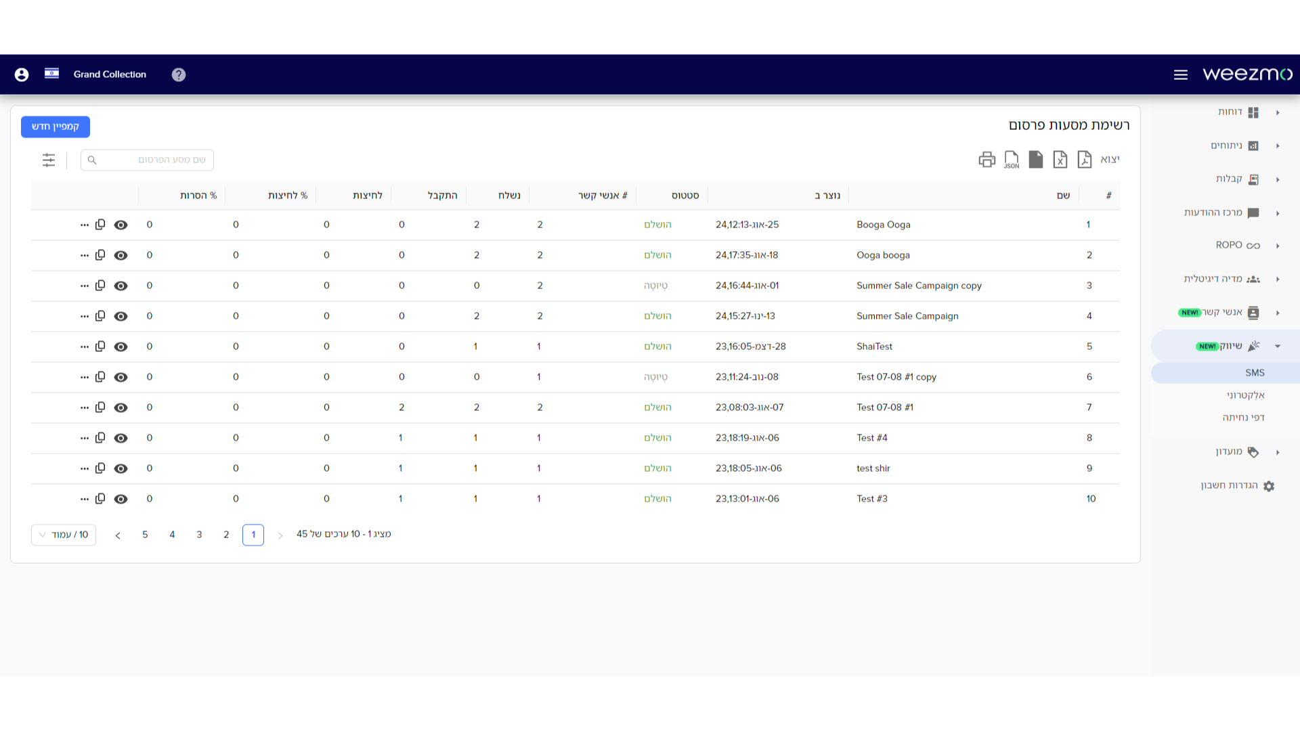Viewport: 1300px width, 731px height.
Task: Open the מועדון sidebar menu
Action: [x=1229, y=451]
